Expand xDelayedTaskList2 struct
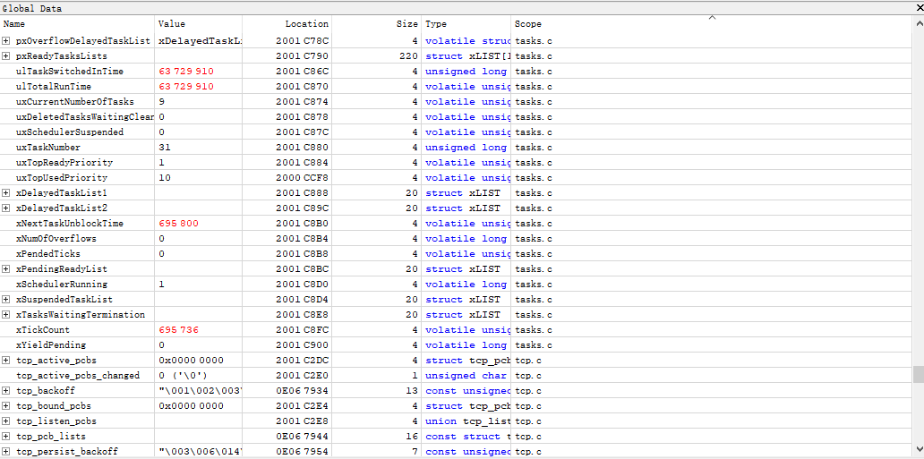 tap(6, 208)
